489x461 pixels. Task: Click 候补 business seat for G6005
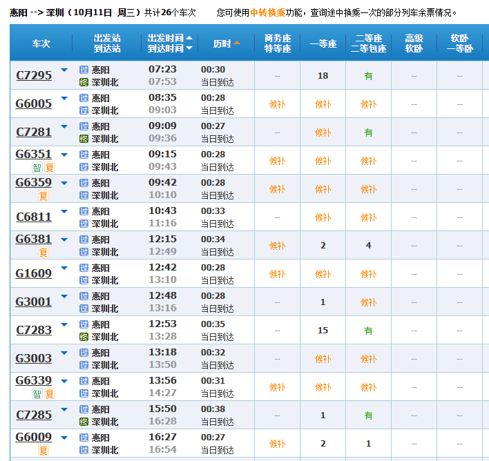click(x=278, y=104)
